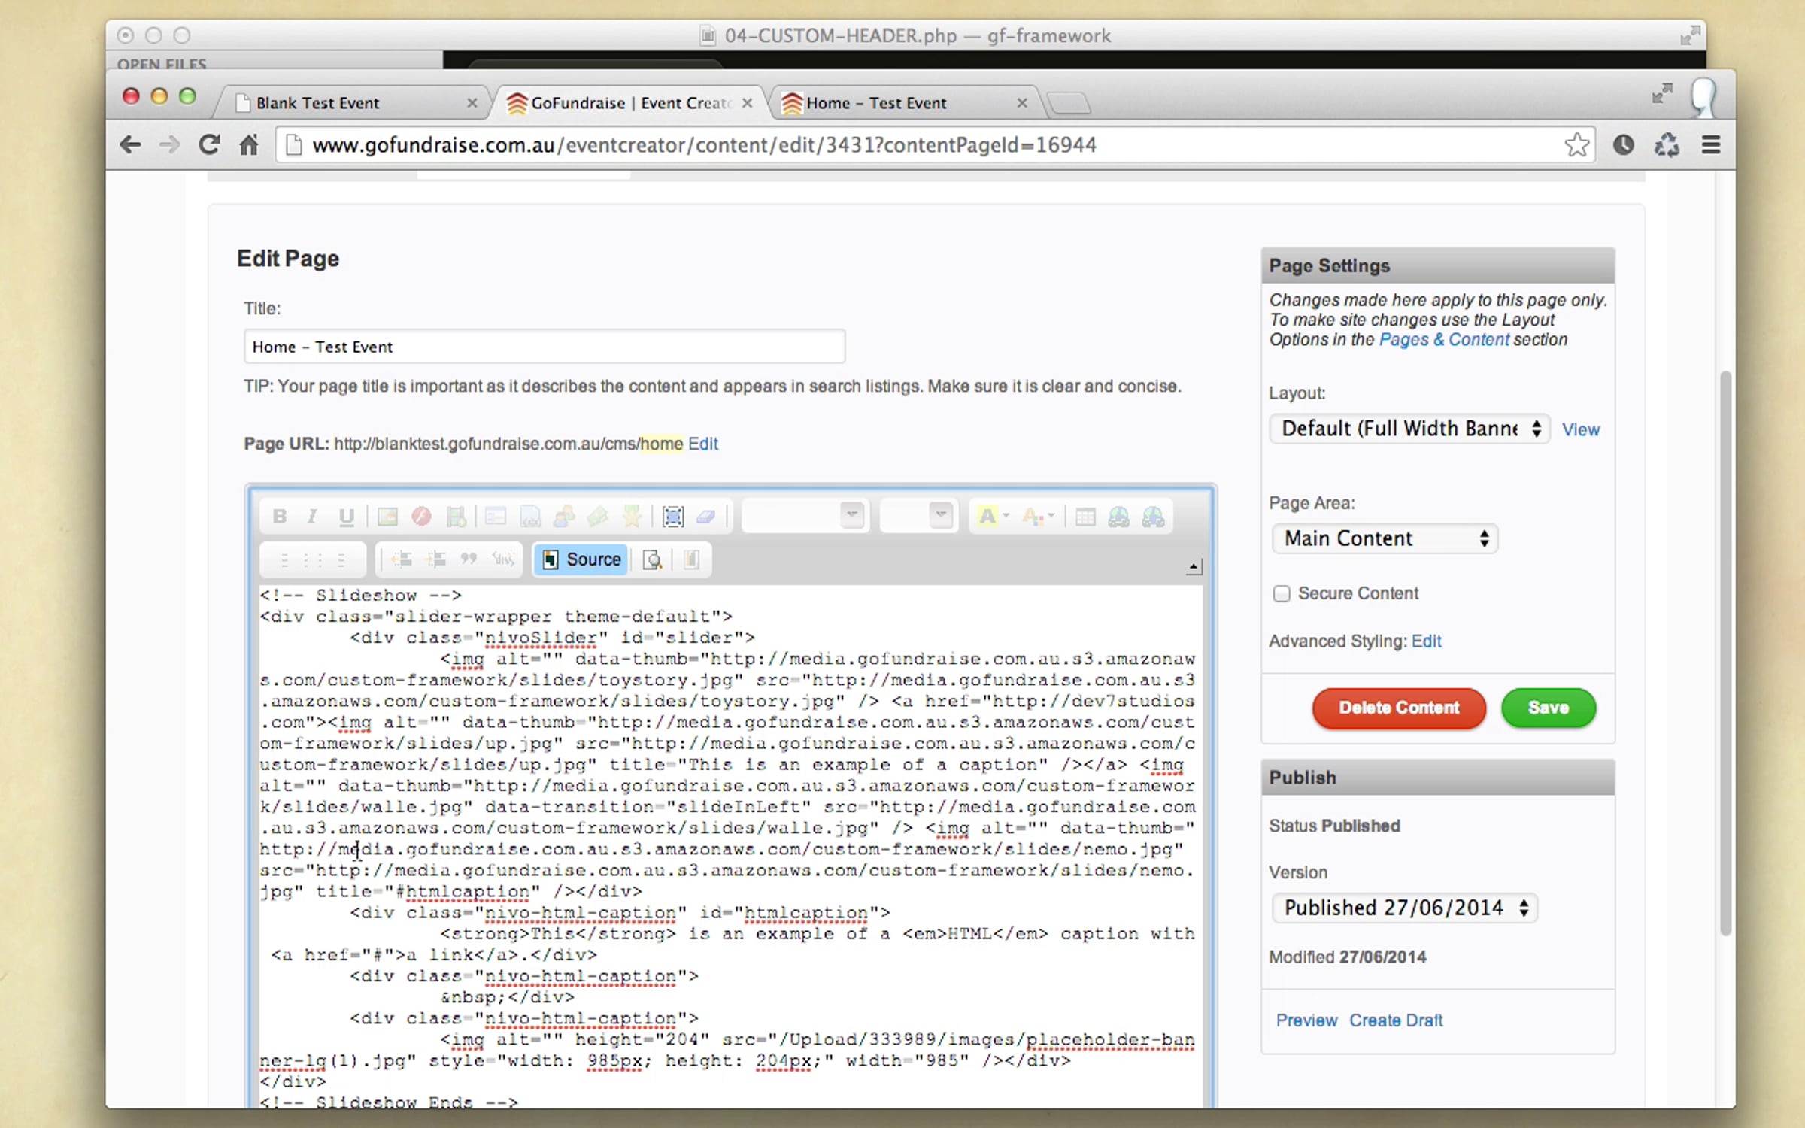Open the Layout dropdown
This screenshot has width=1805, height=1128.
(x=1409, y=429)
